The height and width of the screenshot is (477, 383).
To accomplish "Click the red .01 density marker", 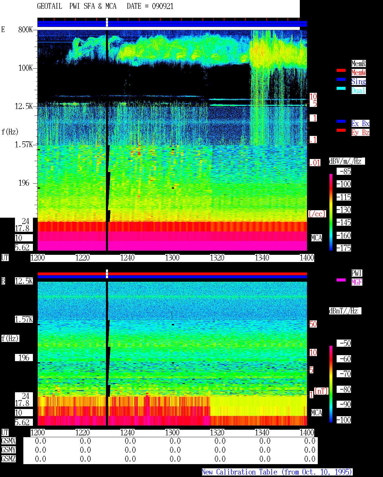I will tap(315, 163).
